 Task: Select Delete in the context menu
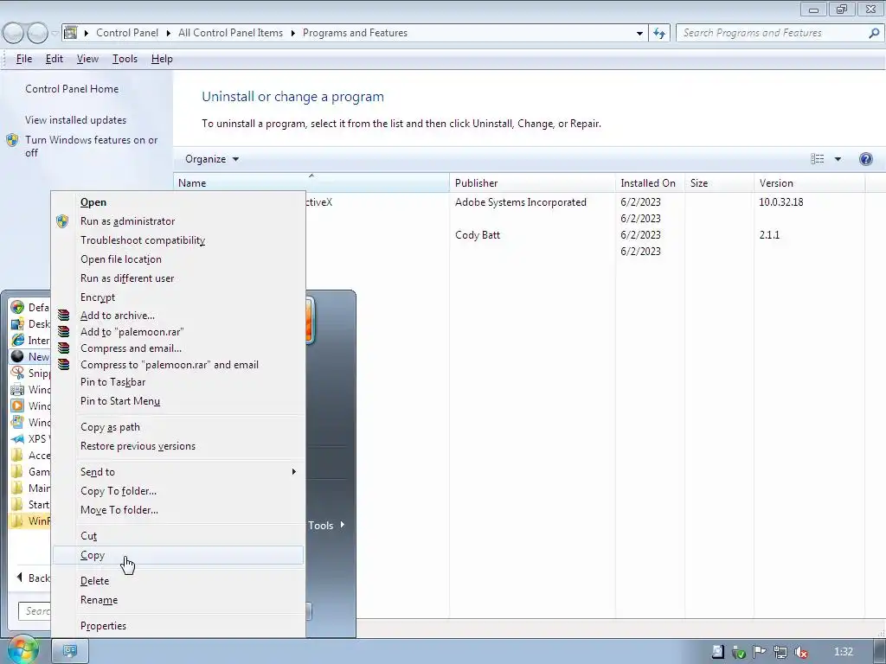pyautogui.click(x=178, y=580)
